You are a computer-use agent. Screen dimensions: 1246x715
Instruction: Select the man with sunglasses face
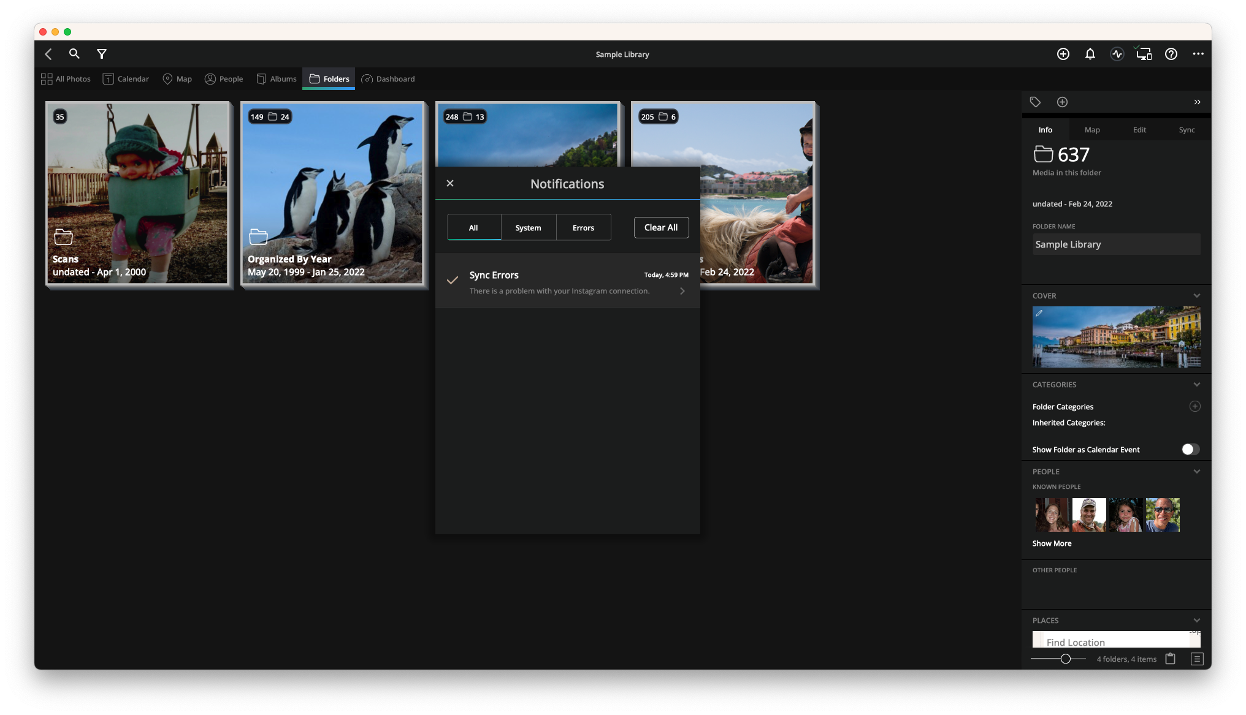[x=1163, y=515]
